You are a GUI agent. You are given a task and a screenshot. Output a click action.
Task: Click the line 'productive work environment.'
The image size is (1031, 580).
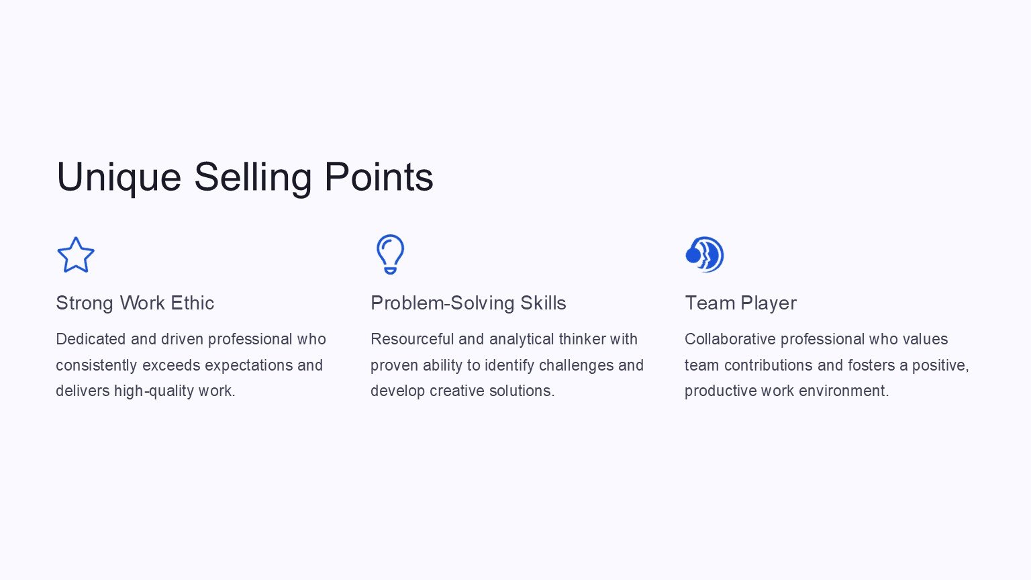pyautogui.click(x=787, y=391)
